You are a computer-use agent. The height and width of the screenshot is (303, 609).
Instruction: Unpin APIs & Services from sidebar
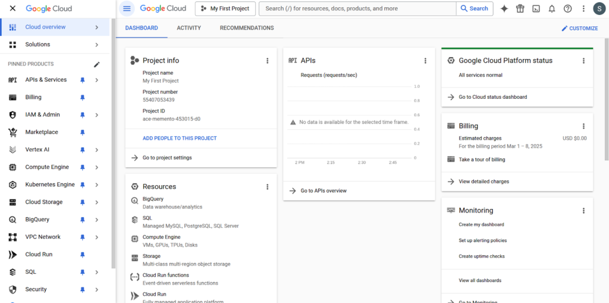[x=82, y=80]
